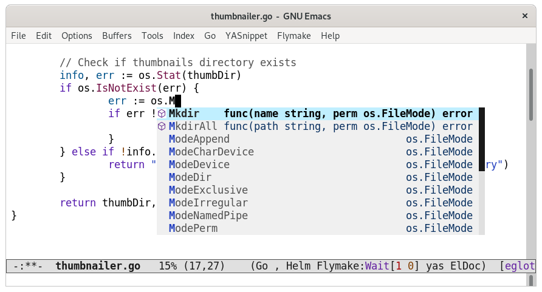This screenshot has width=542, height=292.
Task: Choose the ModeDir completion item
Action: (x=318, y=177)
